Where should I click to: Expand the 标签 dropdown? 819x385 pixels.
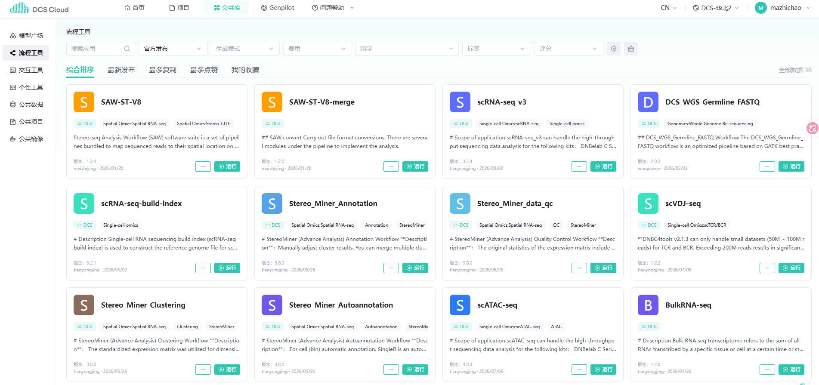click(497, 49)
